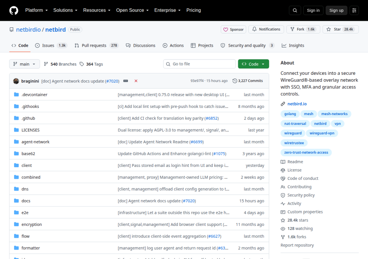The width and height of the screenshot is (368, 259).
Task: Expand the Open Source menu
Action: click(x=132, y=10)
